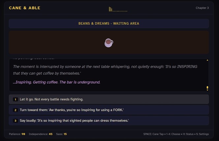Click the CANE & ABLE game title
219x141 pixels.
point(24,8)
